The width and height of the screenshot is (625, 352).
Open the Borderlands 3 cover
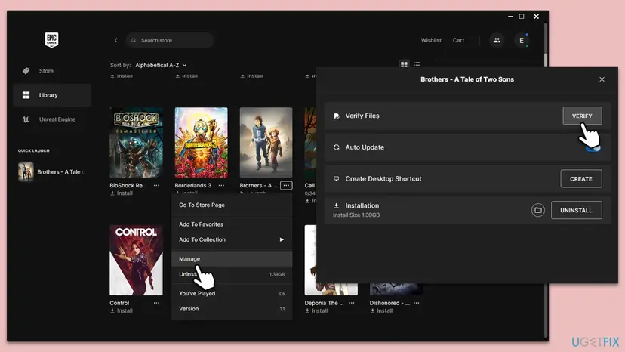coord(202,143)
